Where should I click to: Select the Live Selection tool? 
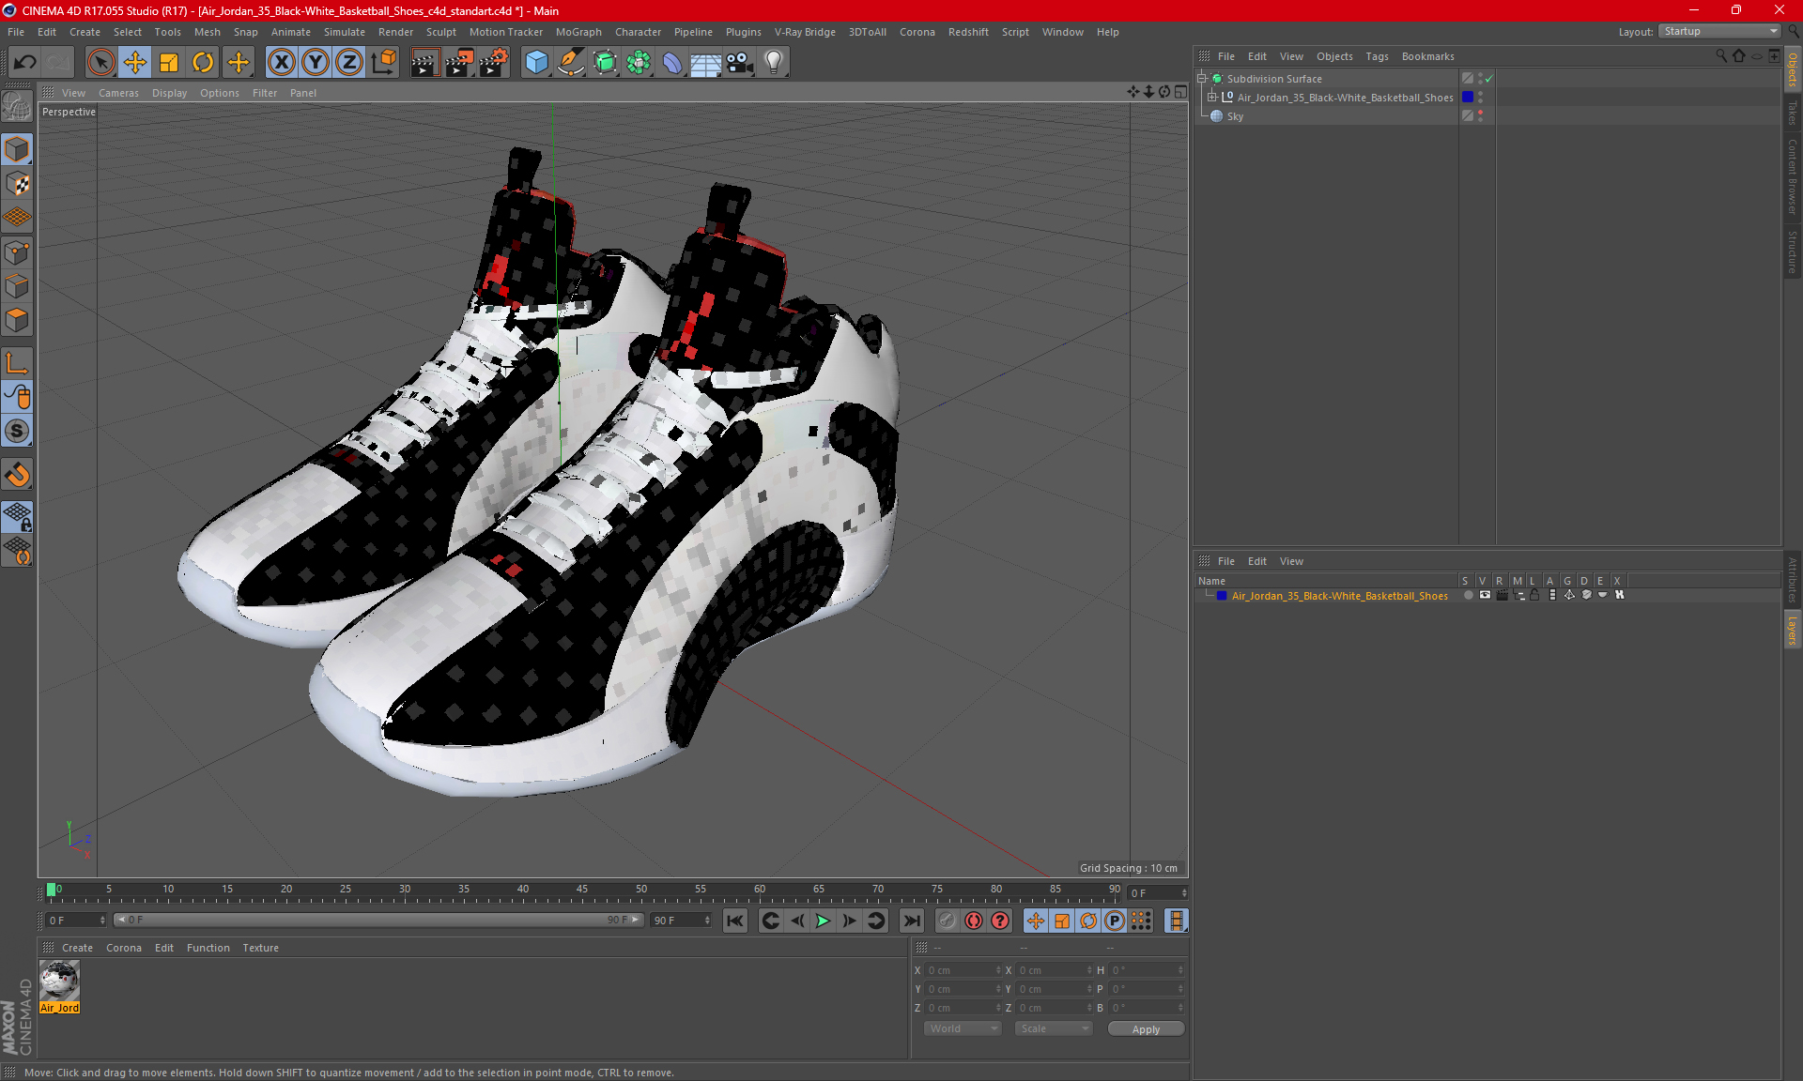[100, 63]
